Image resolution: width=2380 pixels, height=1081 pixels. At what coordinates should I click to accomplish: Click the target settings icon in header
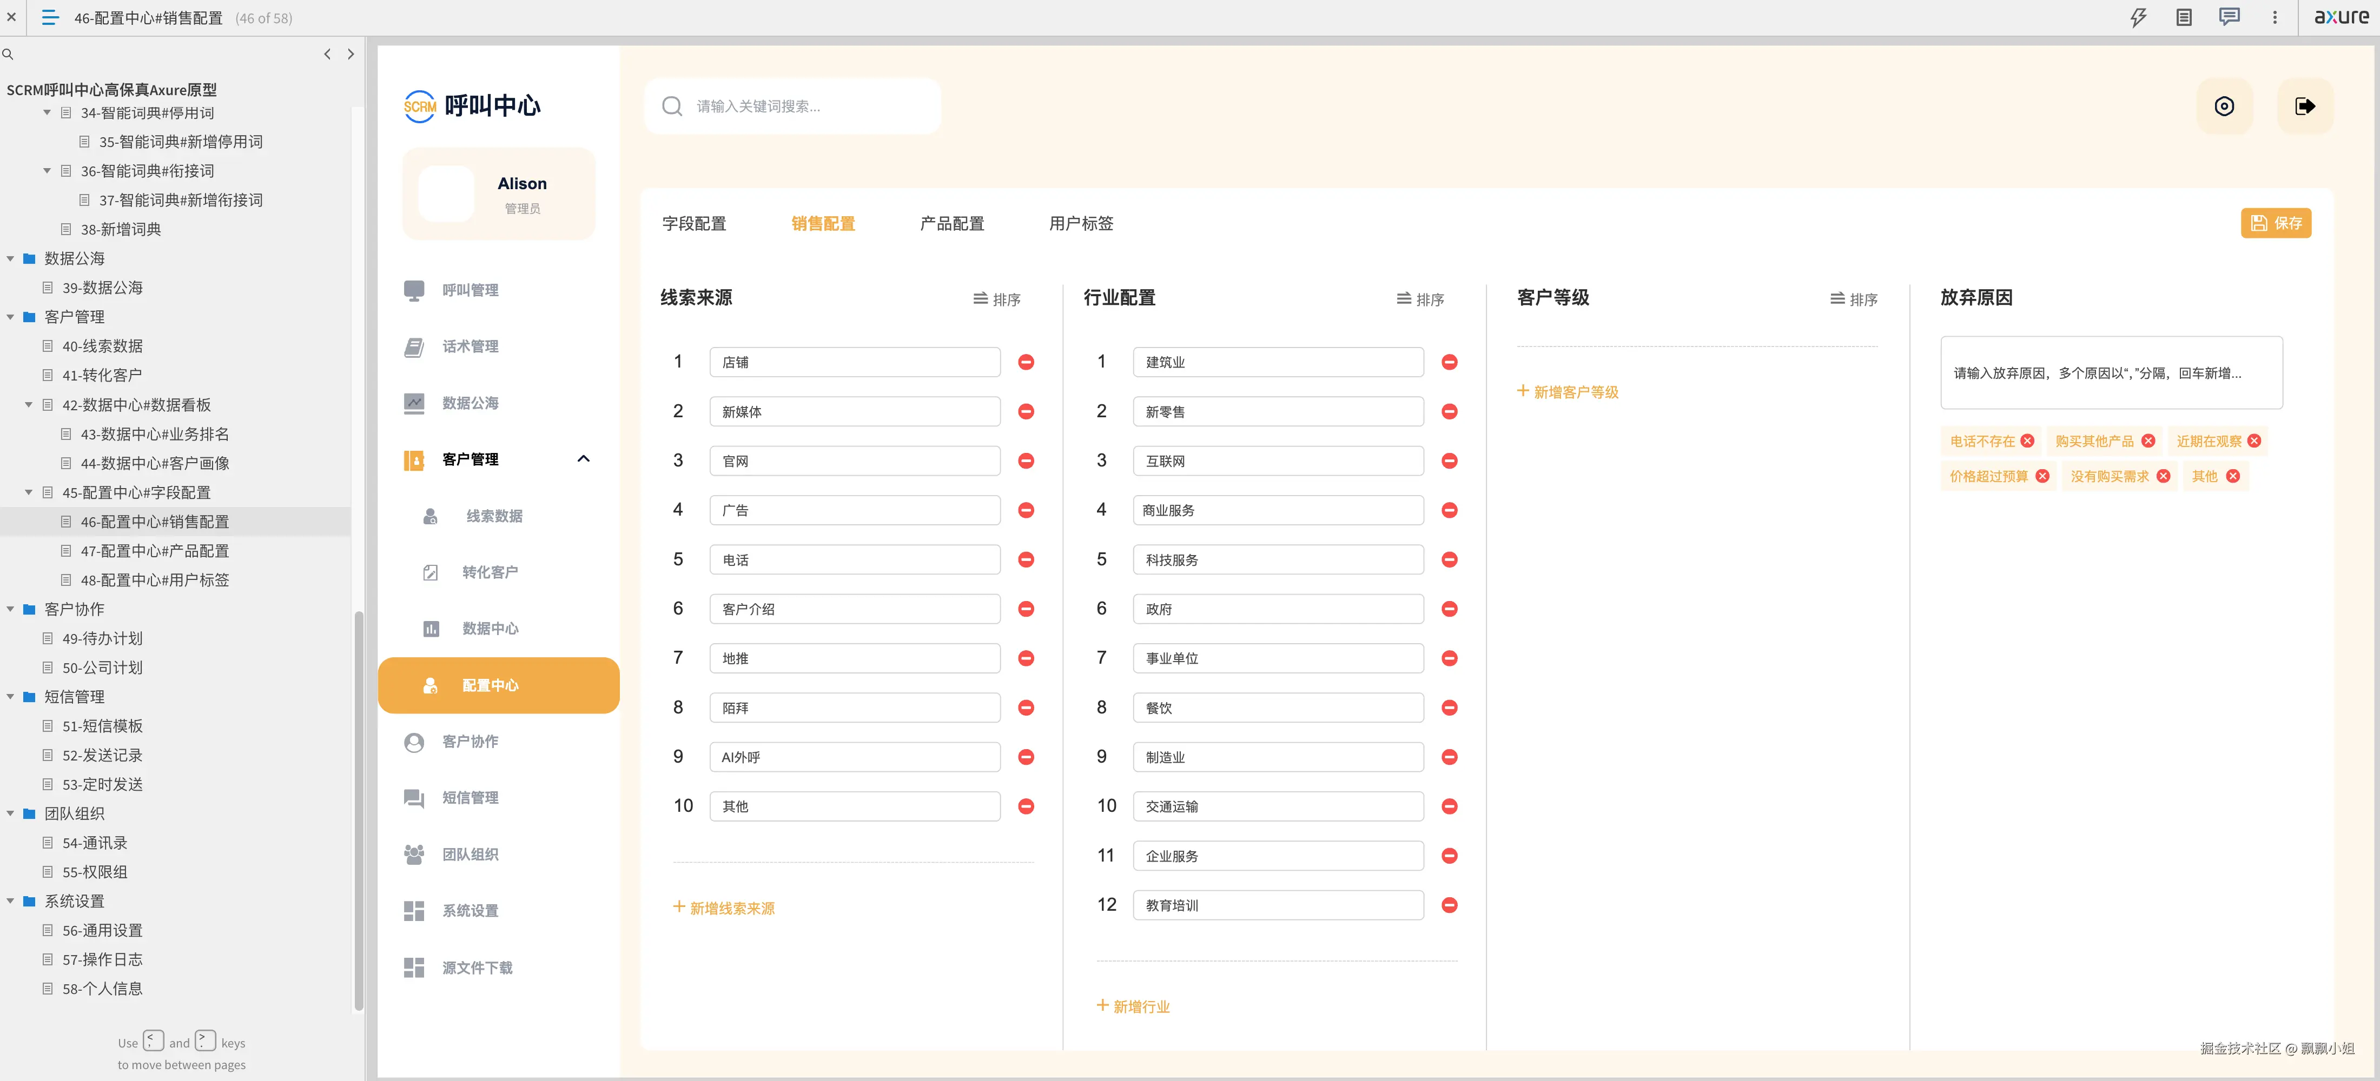[x=2224, y=106]
